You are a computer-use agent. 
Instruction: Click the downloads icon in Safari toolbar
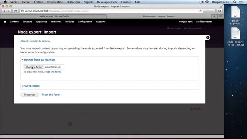(220, 11)
